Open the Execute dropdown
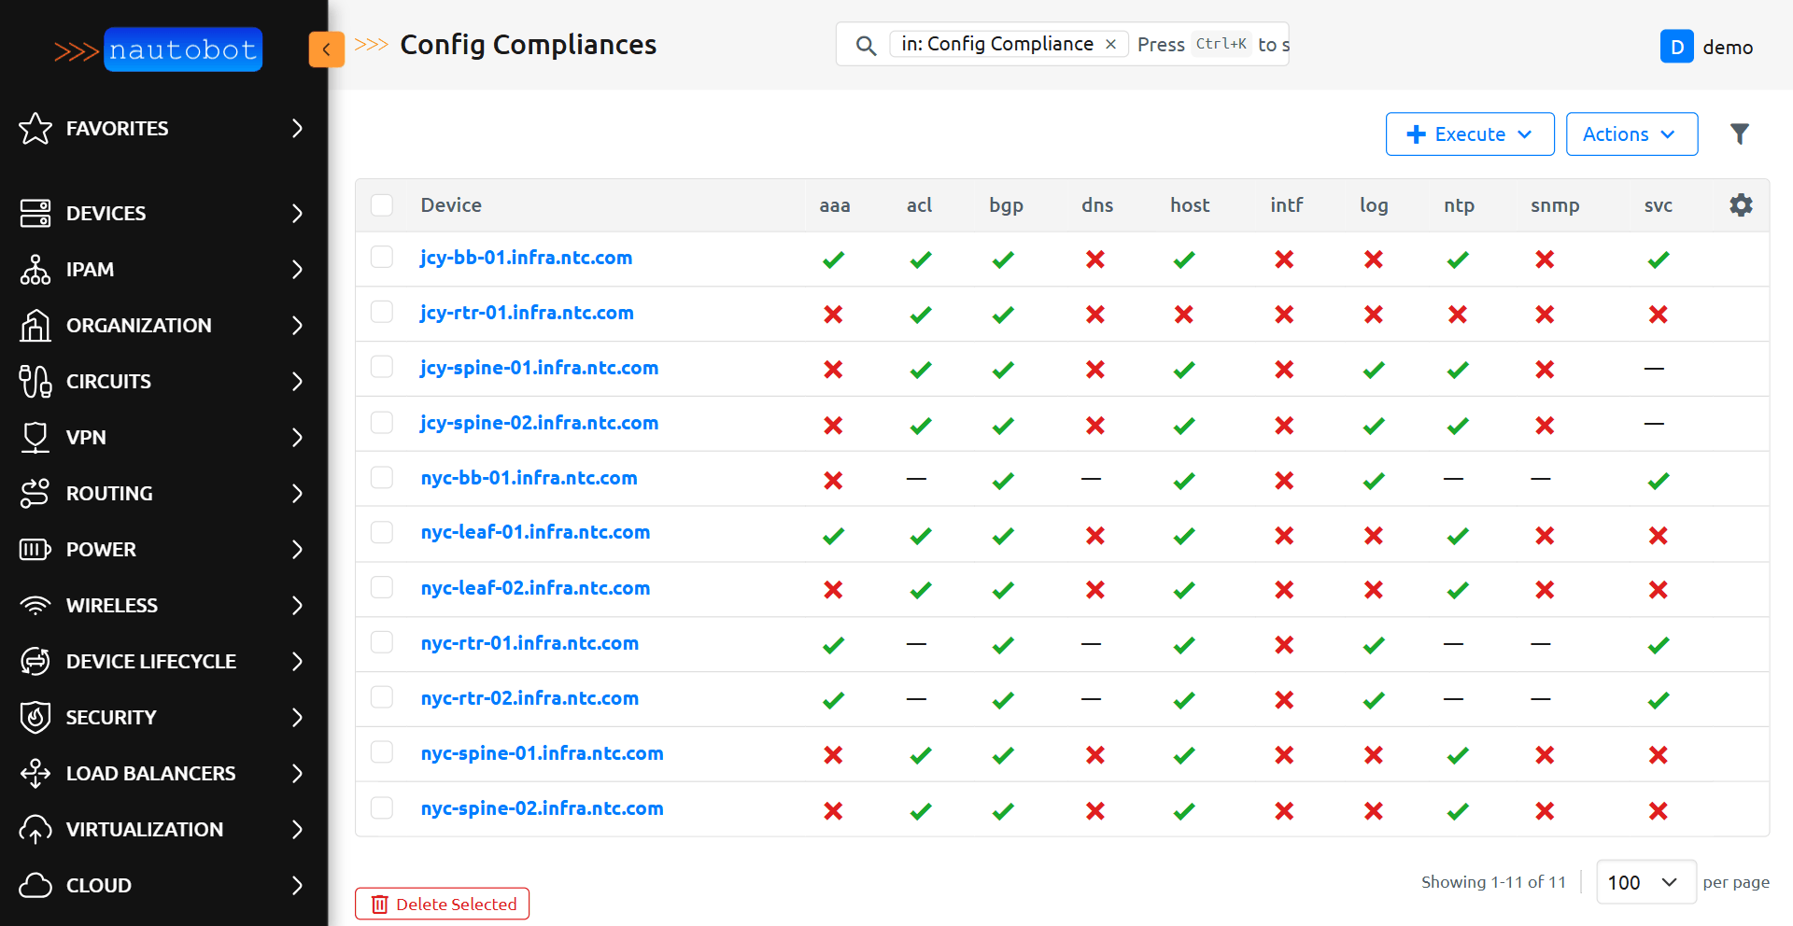The width and height of the screenshot is (1793, 926). point(1469,134)
